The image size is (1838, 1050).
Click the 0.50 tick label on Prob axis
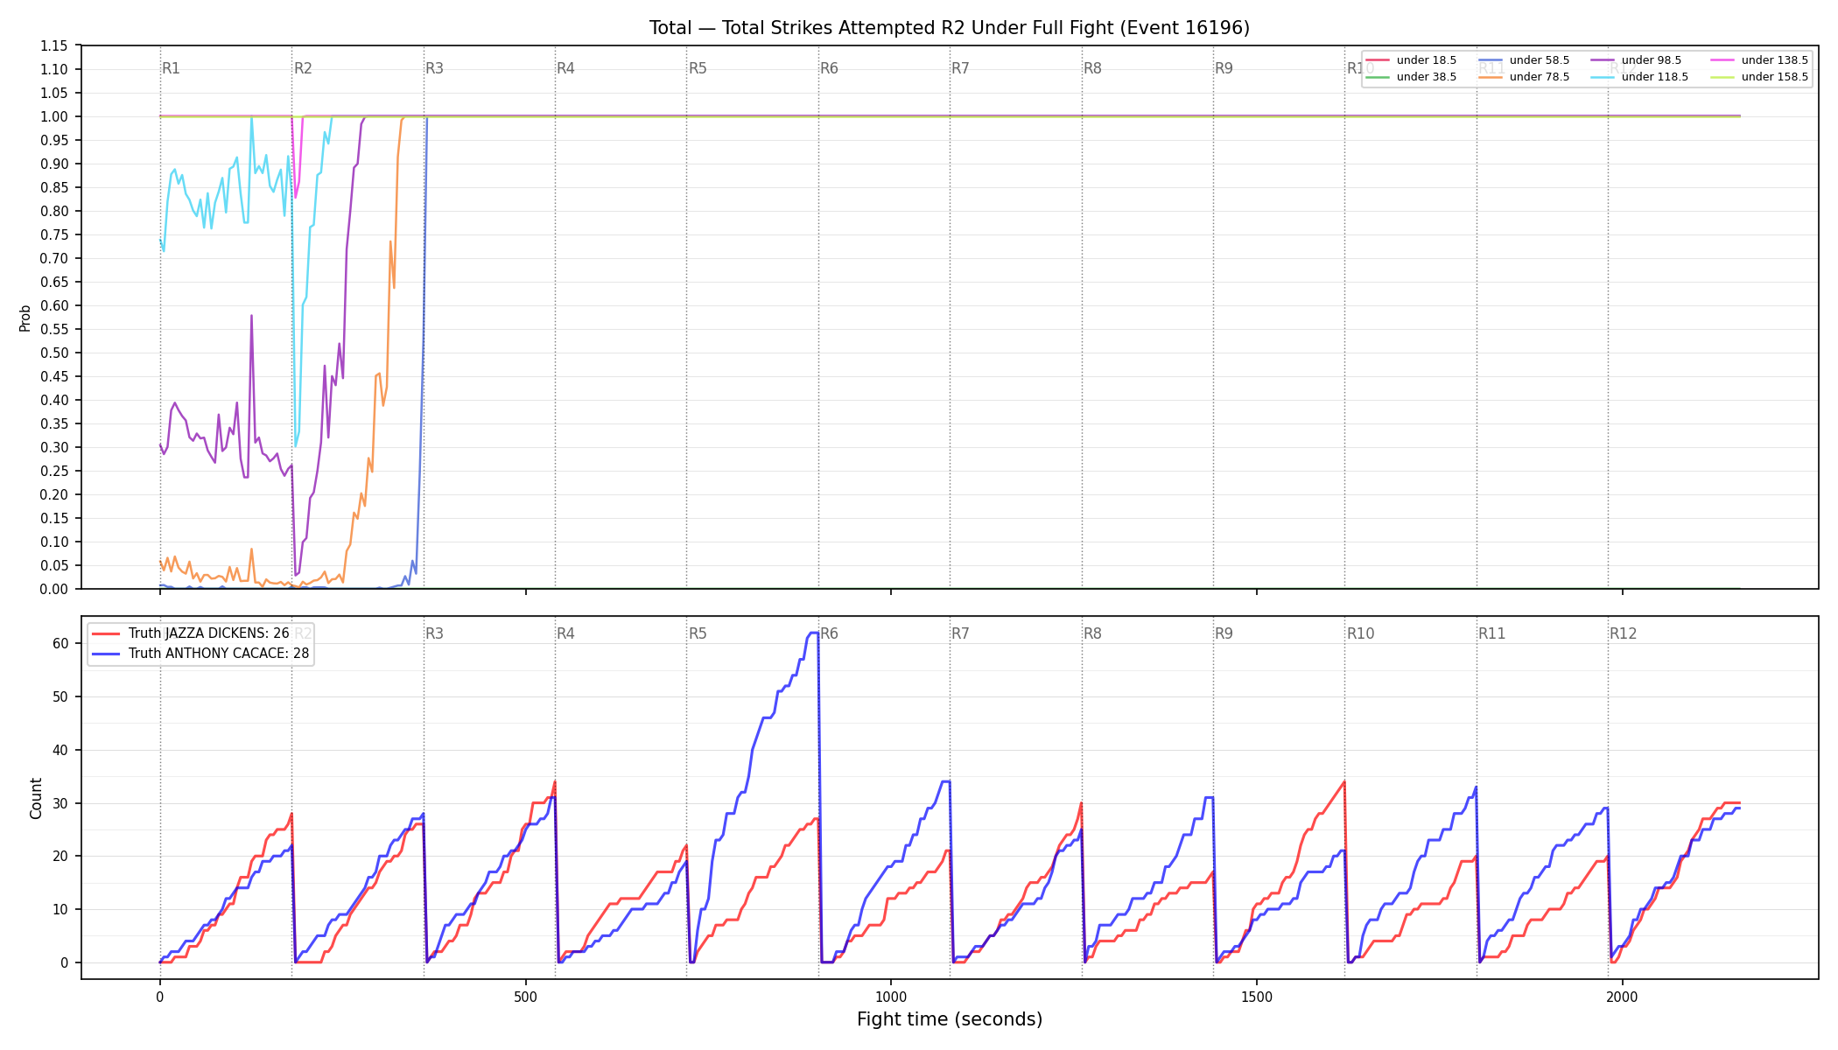click(x=54, y=353)
